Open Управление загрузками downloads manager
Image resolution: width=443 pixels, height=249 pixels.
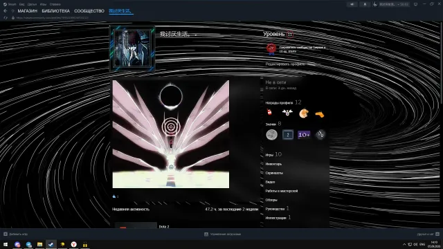(x=223, y=234)
